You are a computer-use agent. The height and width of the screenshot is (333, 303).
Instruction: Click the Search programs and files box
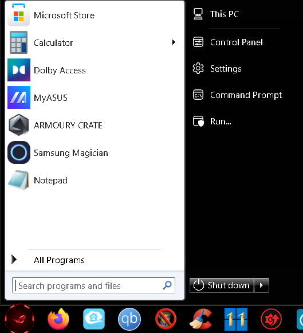(93, 285)
